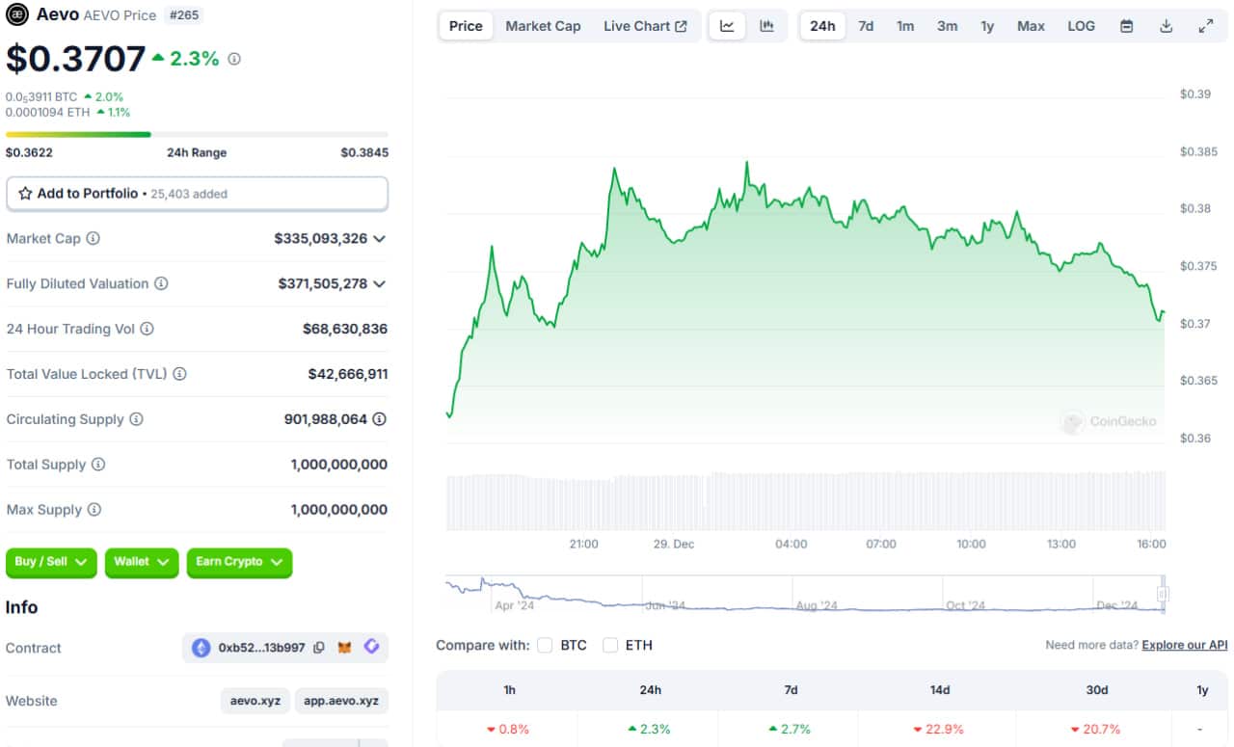Screen dimensions: 1234x747
Task: Show Fully Diluted Valuation info tooltip
Action: click(162, 283)
